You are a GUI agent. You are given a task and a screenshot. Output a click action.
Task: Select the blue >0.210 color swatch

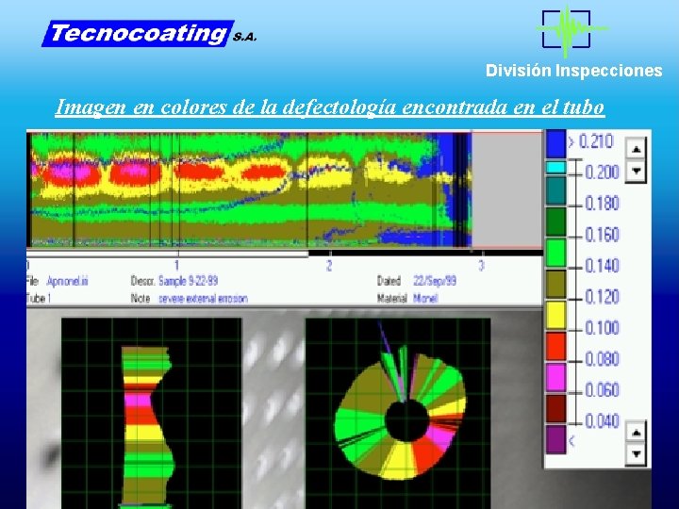coord(556,144)
